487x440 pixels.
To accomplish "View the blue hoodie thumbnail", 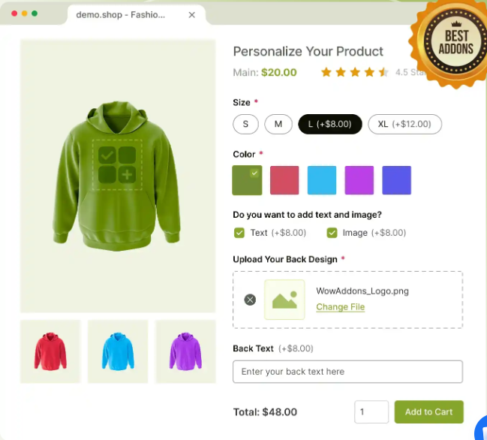I will (117, 351).
